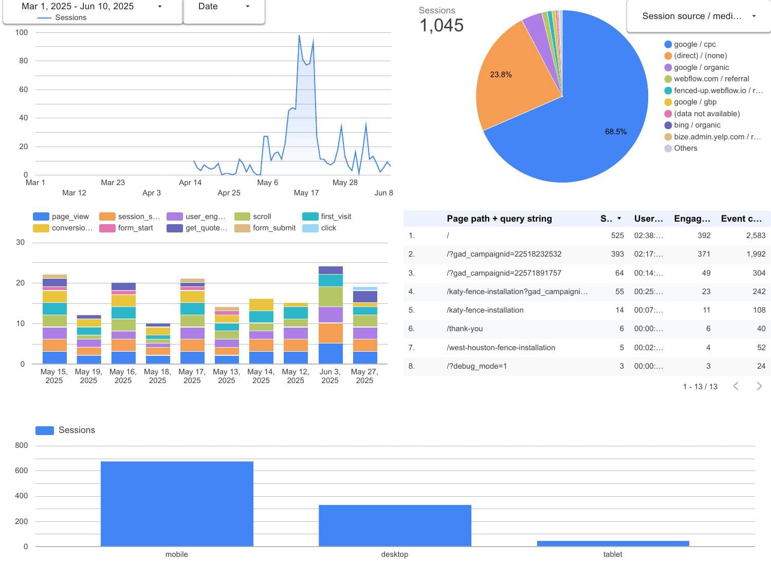
Task: Click the Others legend icon in pie chart
Action: coord(668,148)
